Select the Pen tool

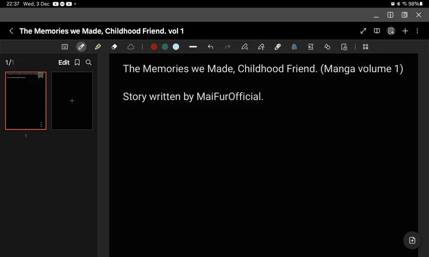click(81, 47)
